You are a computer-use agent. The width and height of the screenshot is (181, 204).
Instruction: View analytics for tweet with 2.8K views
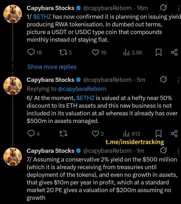point(126,53)
